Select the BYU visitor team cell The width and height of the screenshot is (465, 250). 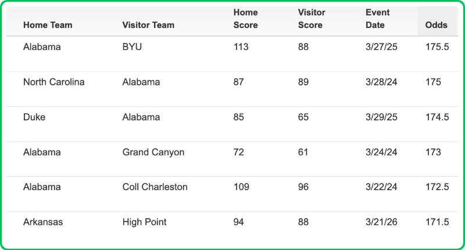132,47
